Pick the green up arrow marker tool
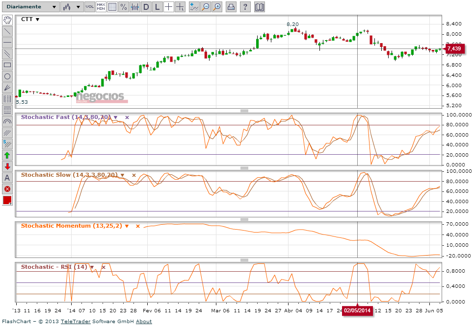 7,155
